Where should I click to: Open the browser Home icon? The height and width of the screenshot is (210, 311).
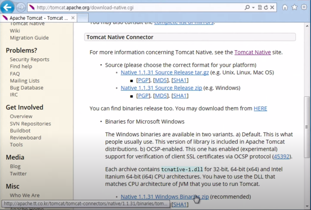(x=285, y=7)
